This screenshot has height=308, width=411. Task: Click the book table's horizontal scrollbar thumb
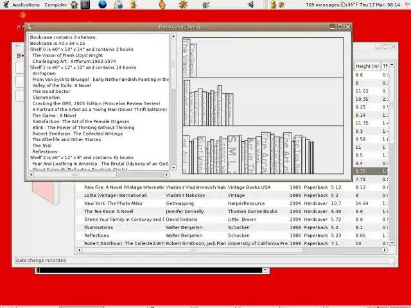pyautogui.click(x=193, y=250)
